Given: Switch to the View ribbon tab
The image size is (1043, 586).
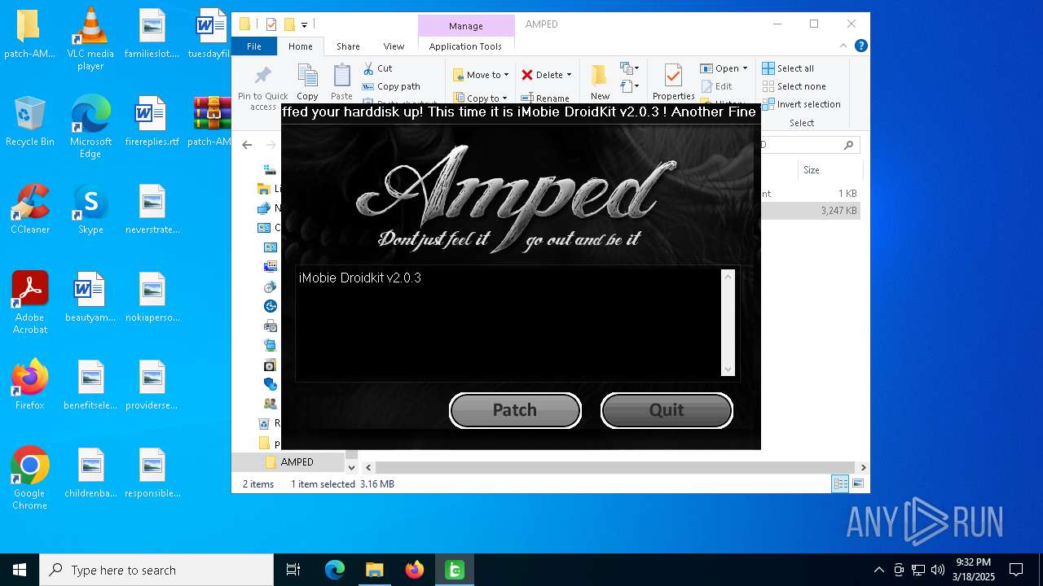Looking at the screenshot, I should [394, 46].
